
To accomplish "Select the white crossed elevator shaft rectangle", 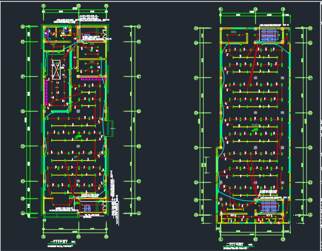I will pos(56,69).
